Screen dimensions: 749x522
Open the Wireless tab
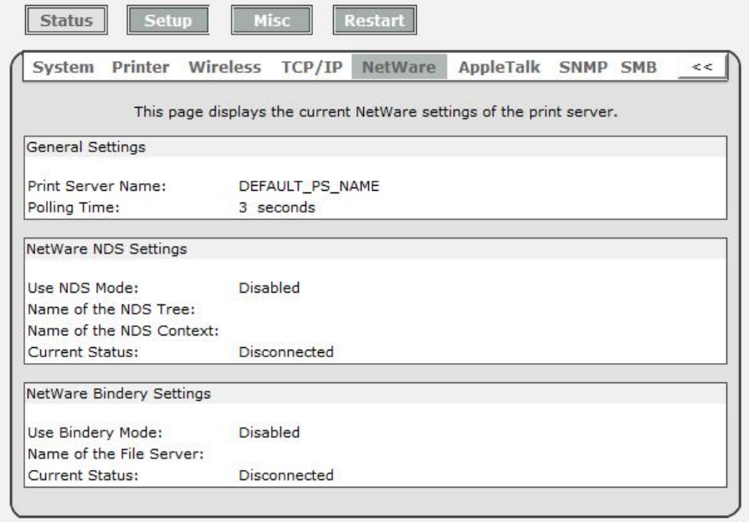(225, 67)
